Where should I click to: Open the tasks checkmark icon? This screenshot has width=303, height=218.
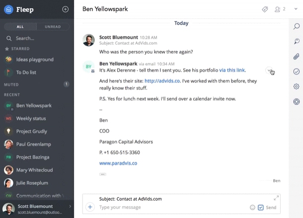coord(296,72)
